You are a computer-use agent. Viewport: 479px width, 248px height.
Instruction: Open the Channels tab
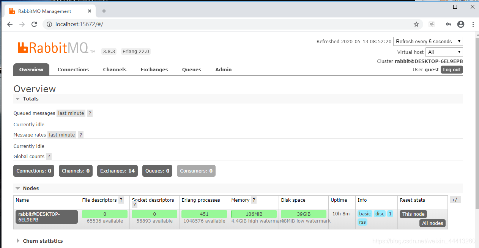[x=115, y=69]
